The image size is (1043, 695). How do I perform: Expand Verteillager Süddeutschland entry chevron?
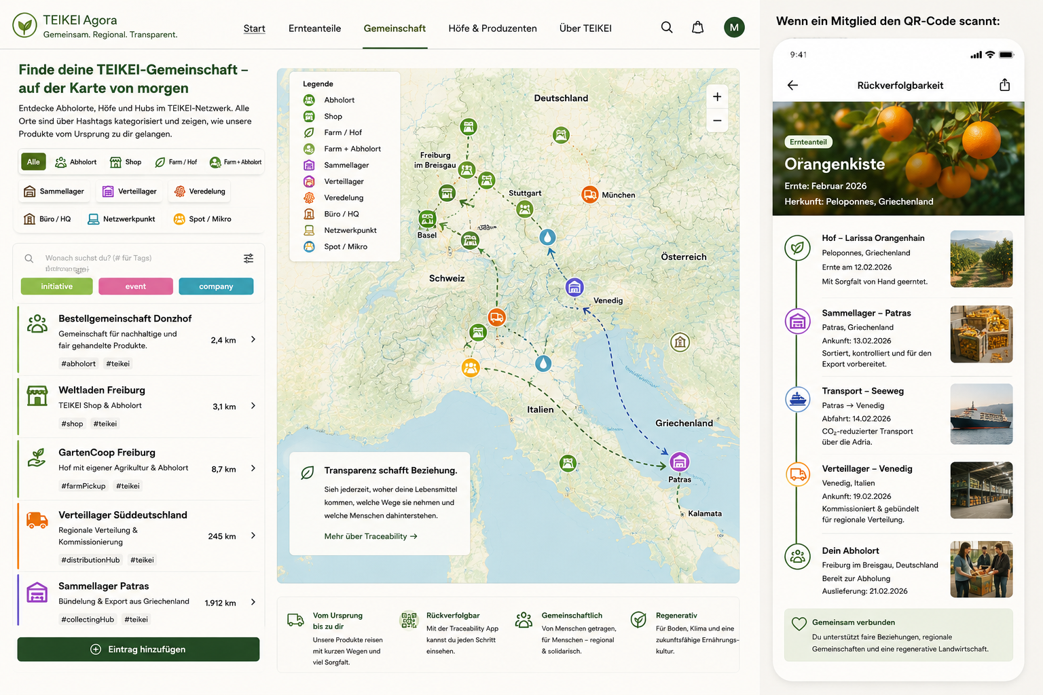253,536
